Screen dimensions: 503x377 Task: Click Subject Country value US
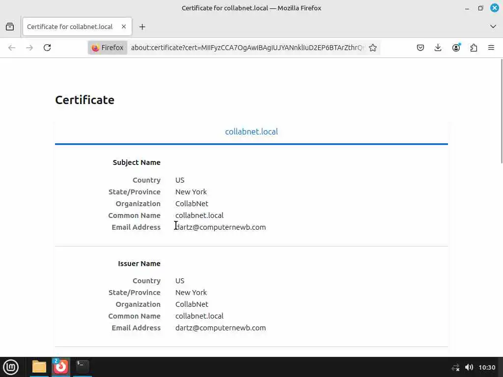tap(180, 180)
